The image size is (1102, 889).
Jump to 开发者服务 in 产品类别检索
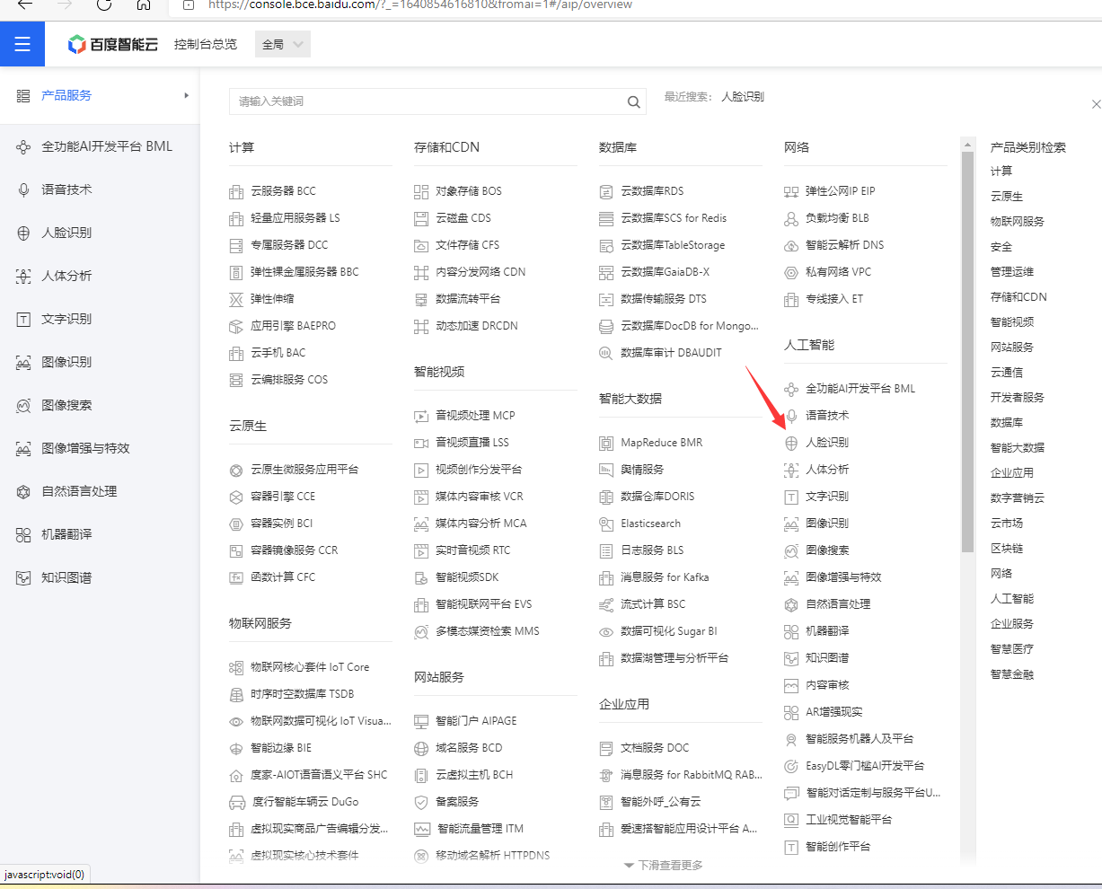click(1018, 397)
